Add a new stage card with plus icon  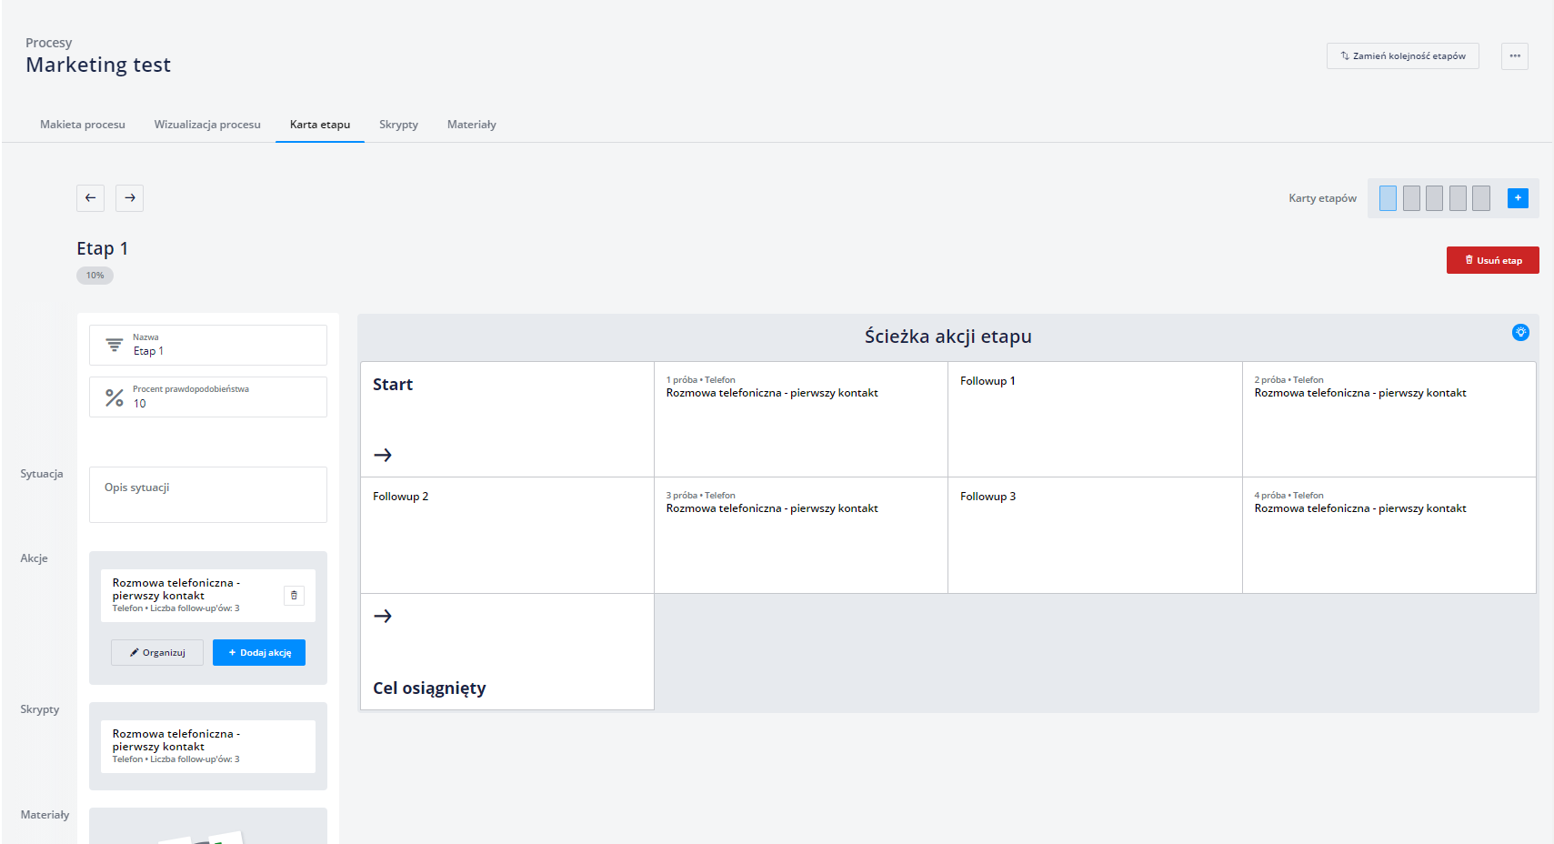click(x=1518, y=198)
